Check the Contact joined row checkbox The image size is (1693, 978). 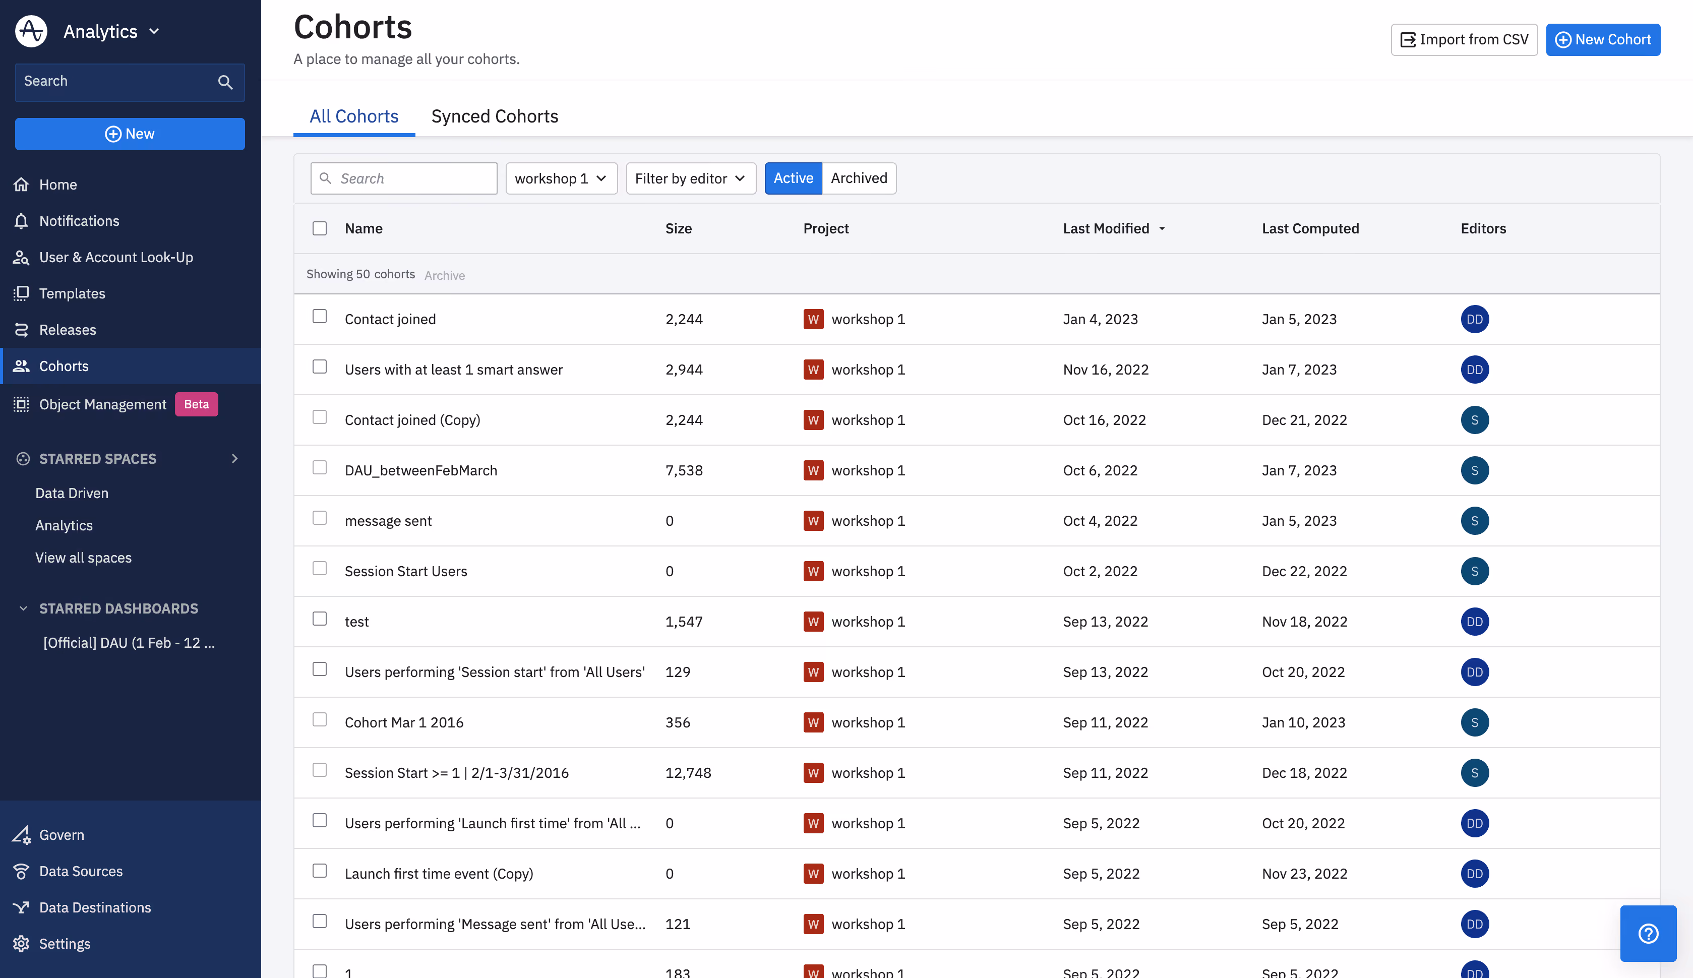pos(320,317)
